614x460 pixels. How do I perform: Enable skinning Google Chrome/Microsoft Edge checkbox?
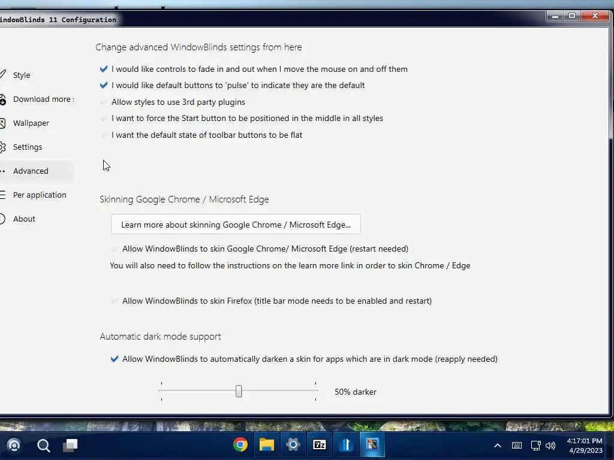pyautogui.click(x=115, y=249)
